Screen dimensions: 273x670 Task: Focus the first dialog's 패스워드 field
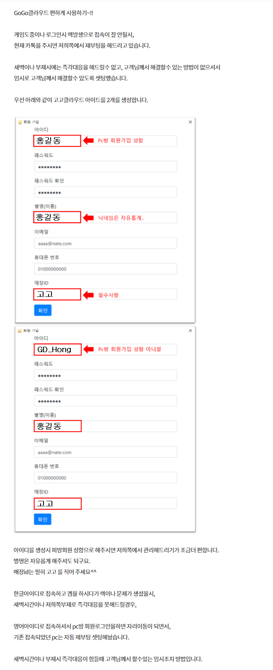(x=106, y=167)
